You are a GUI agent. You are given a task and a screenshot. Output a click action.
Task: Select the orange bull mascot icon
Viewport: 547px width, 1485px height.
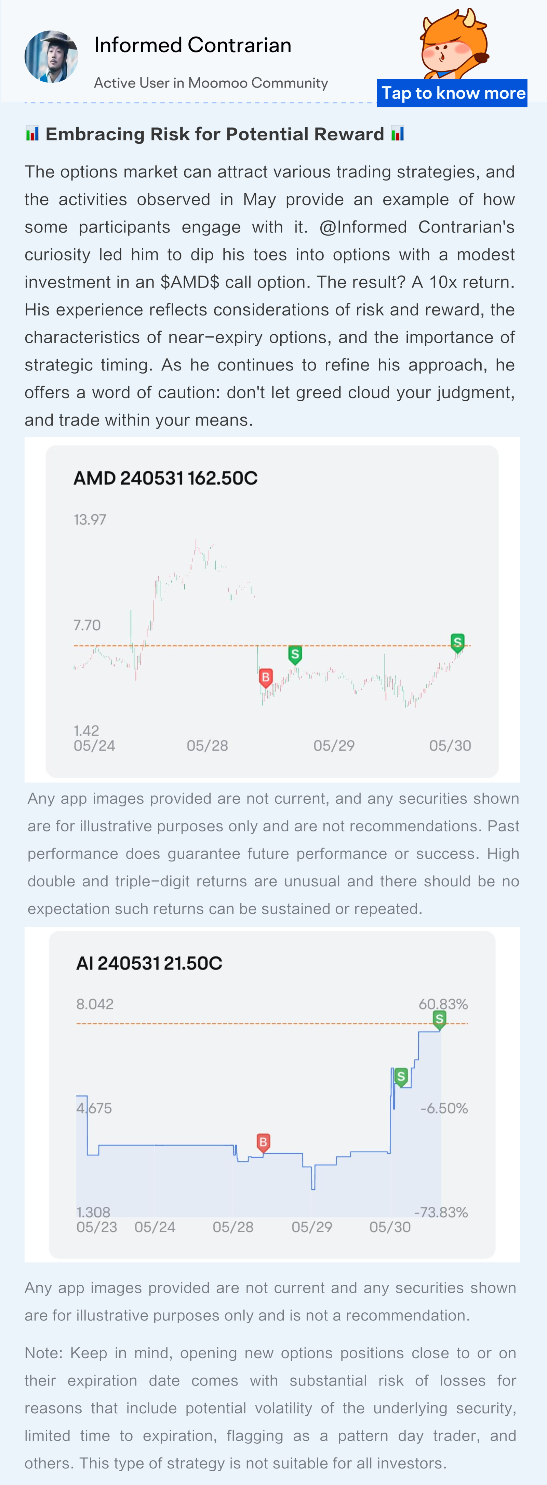454,44
